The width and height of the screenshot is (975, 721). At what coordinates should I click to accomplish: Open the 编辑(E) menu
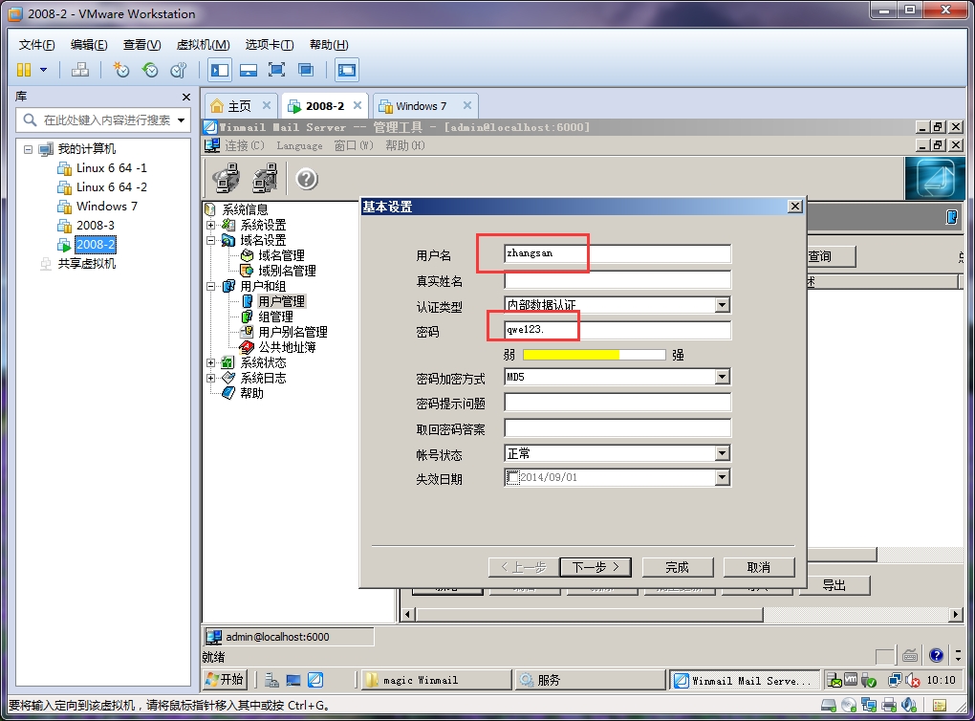click(x=89, y=45)
